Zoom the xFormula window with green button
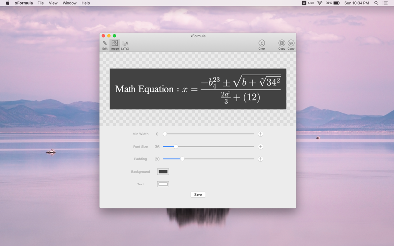This screenshot has width=394, height=246. (x=115, y=36)
